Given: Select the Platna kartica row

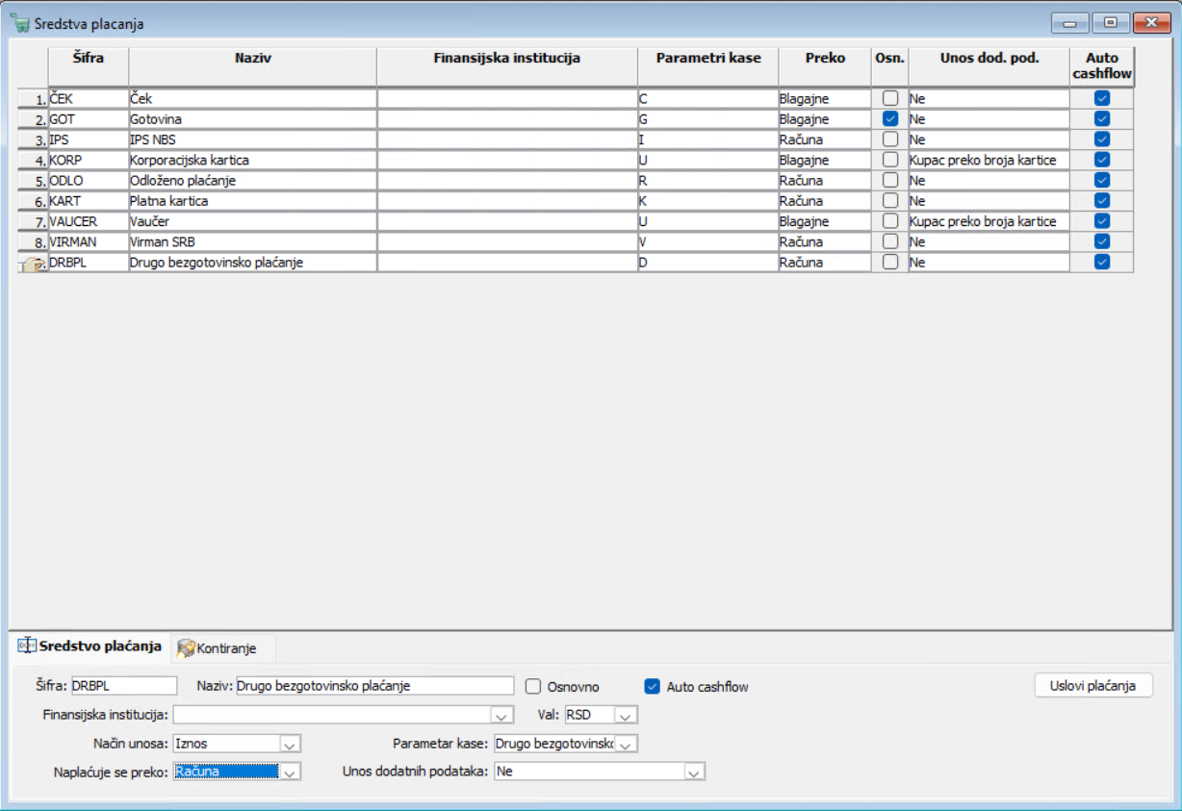Looking at the screenshot, I should click(x=576, y=201).
